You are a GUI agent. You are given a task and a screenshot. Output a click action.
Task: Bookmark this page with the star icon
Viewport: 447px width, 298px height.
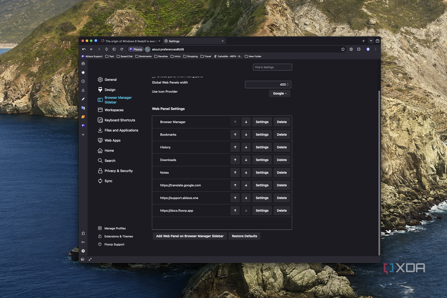click(343, 49)
